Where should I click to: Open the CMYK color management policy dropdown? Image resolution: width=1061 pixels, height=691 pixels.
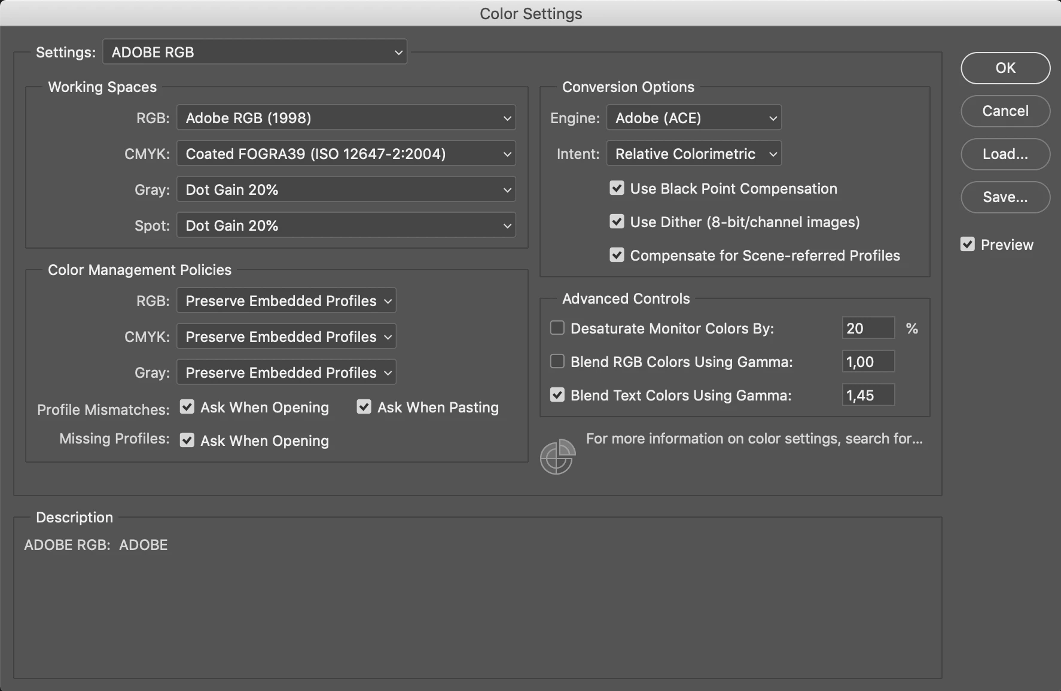coord(286,337)
